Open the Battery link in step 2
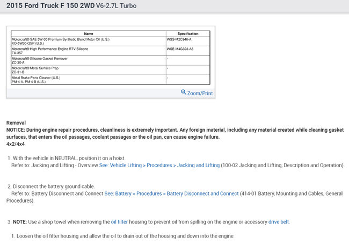This screenshot has height=244, width=349. [x=123, y=193]
